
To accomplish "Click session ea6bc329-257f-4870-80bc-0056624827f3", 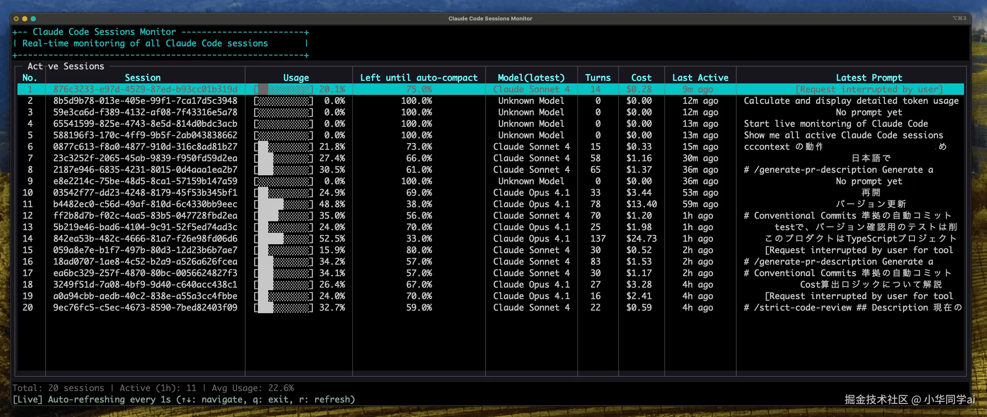I will pyautogui.click(x=490, y=273).
